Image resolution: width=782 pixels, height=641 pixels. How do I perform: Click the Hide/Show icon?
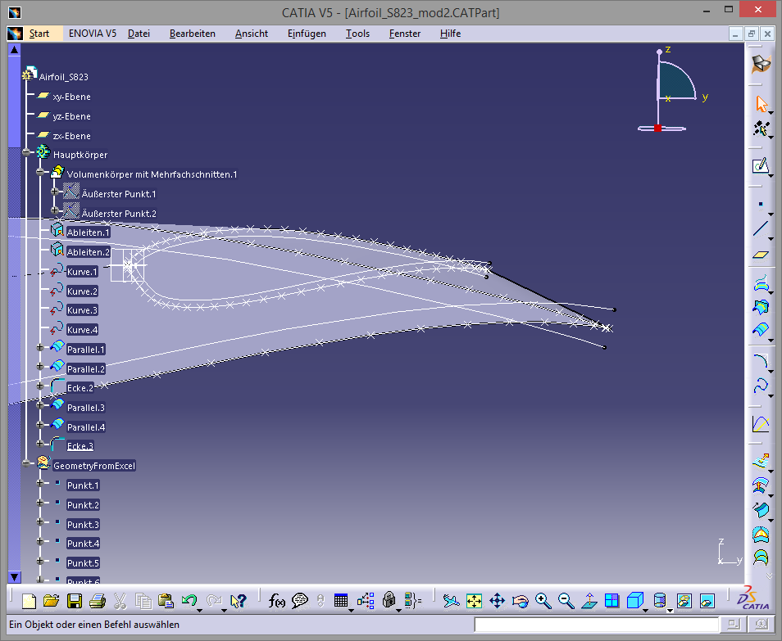pos(684,601)
